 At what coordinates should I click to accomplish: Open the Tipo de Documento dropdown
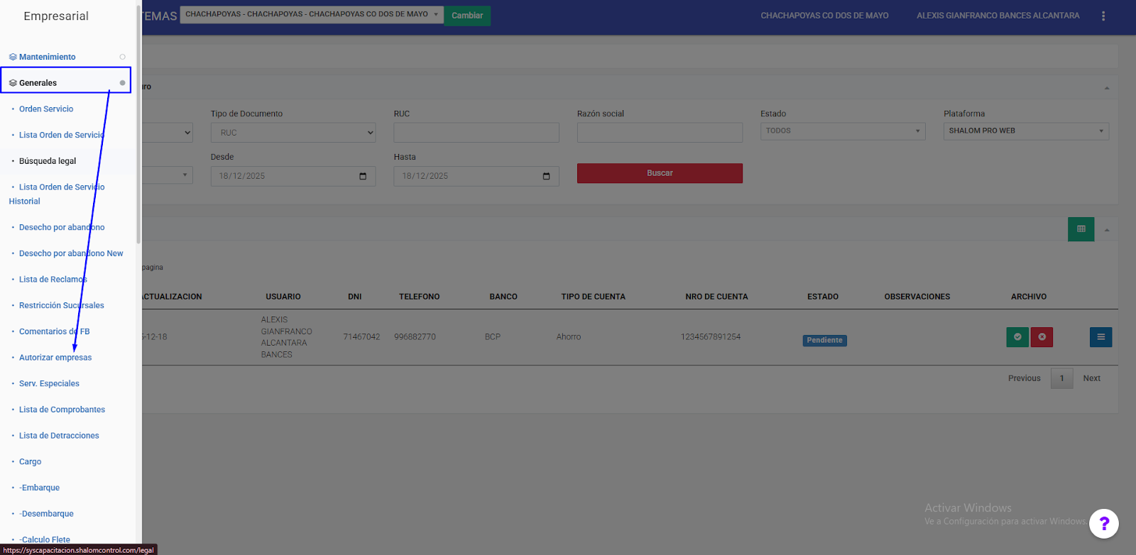[x=293, y=133]
